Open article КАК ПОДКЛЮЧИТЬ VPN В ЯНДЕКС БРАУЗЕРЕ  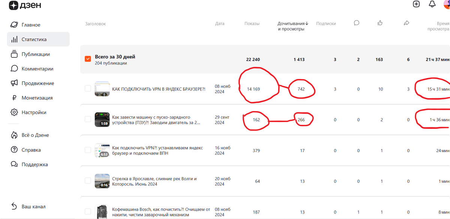point(159,89)
